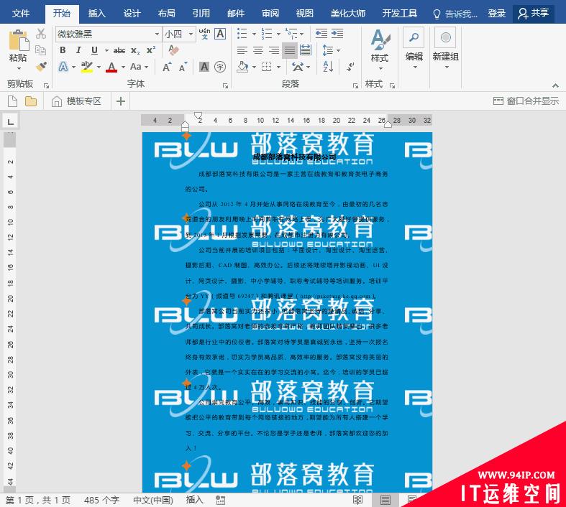Screen dimensions: 566x507
Task: Click the Text Effects A icon
Action: (63, 67)
